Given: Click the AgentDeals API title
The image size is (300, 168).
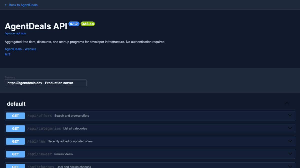Looking at the screenshot, I should (36, 26).
